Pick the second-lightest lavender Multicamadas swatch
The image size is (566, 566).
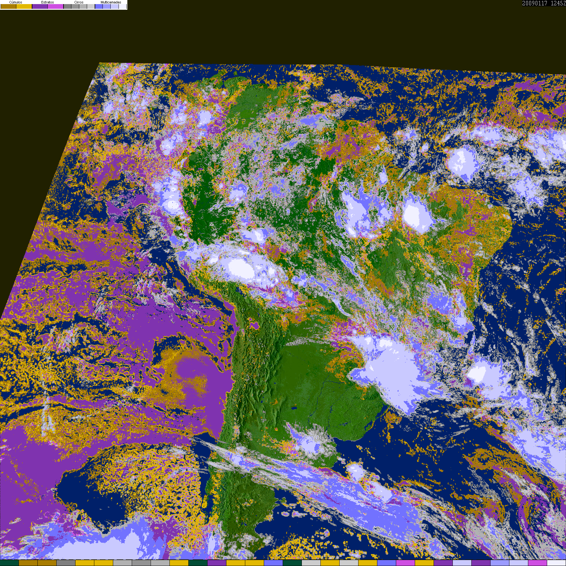tap(114, 6)
